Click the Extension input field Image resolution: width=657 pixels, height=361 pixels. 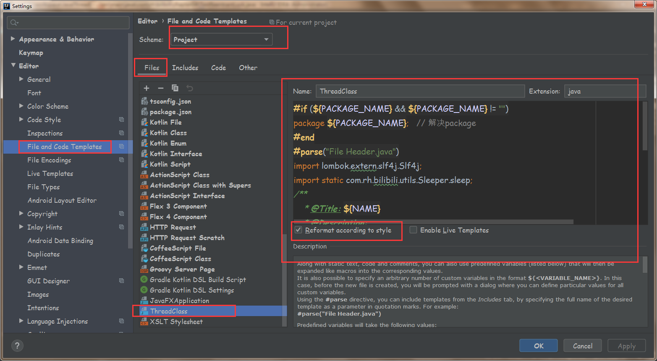coord(605,91)
